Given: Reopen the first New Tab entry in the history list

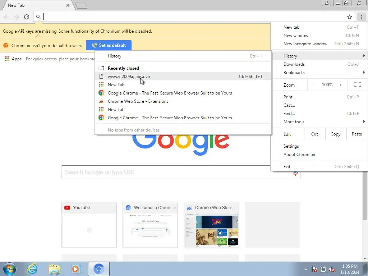Looking at the screenshot, I should pos(183,85).
